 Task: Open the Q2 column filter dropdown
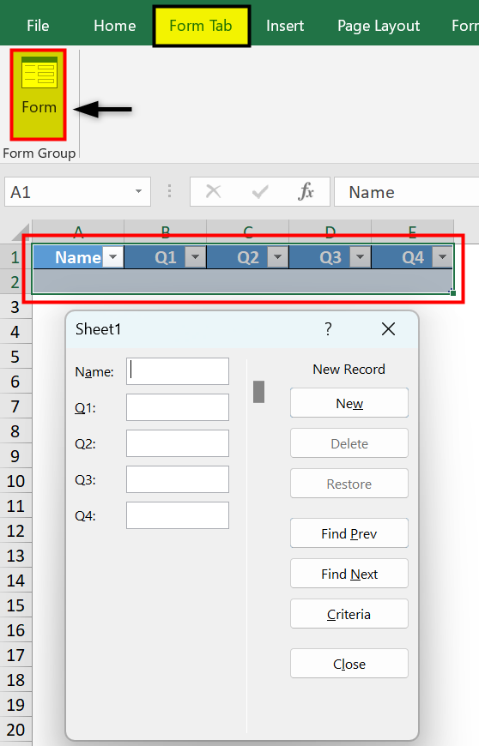click(x=278, y=257)
